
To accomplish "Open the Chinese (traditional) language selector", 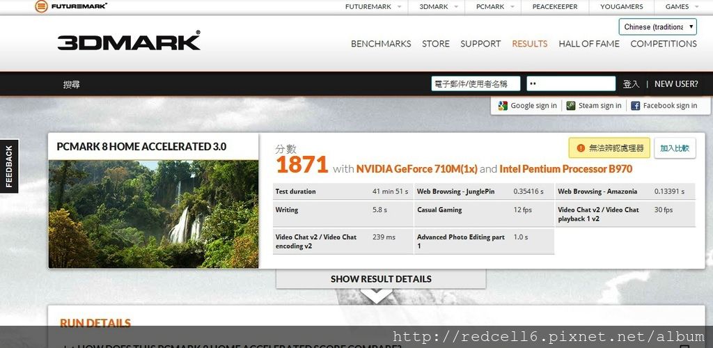I will pyautogui.click(x=657, y=27).
